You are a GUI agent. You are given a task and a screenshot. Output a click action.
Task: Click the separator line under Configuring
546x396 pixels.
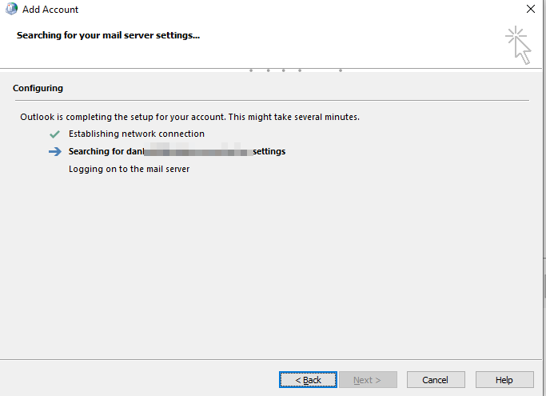(x=270, y=100)
